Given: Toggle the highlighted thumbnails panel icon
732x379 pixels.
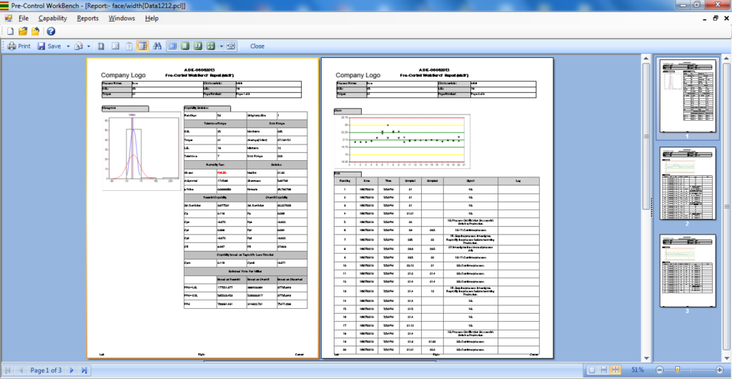Looking at the screenshot, I should pos(142,46).
